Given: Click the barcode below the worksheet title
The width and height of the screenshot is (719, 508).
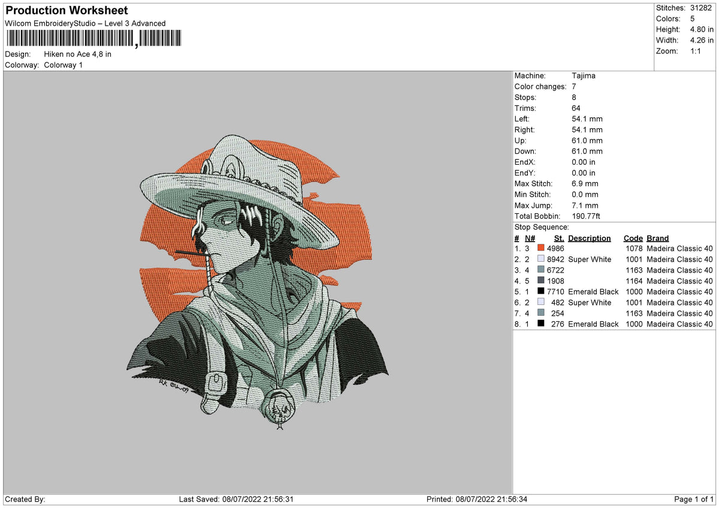Looking at the screenshot, I should pos(93,38).
